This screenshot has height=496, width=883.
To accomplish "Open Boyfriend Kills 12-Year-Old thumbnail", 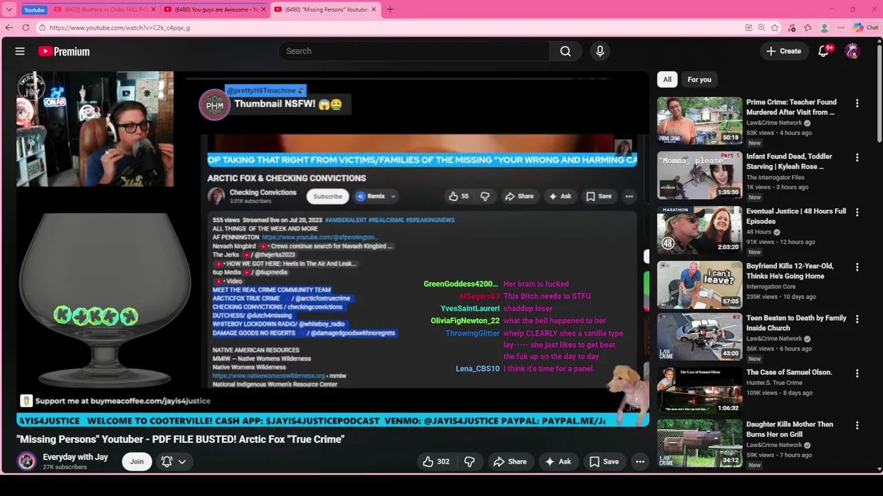I will coord(700,284).
